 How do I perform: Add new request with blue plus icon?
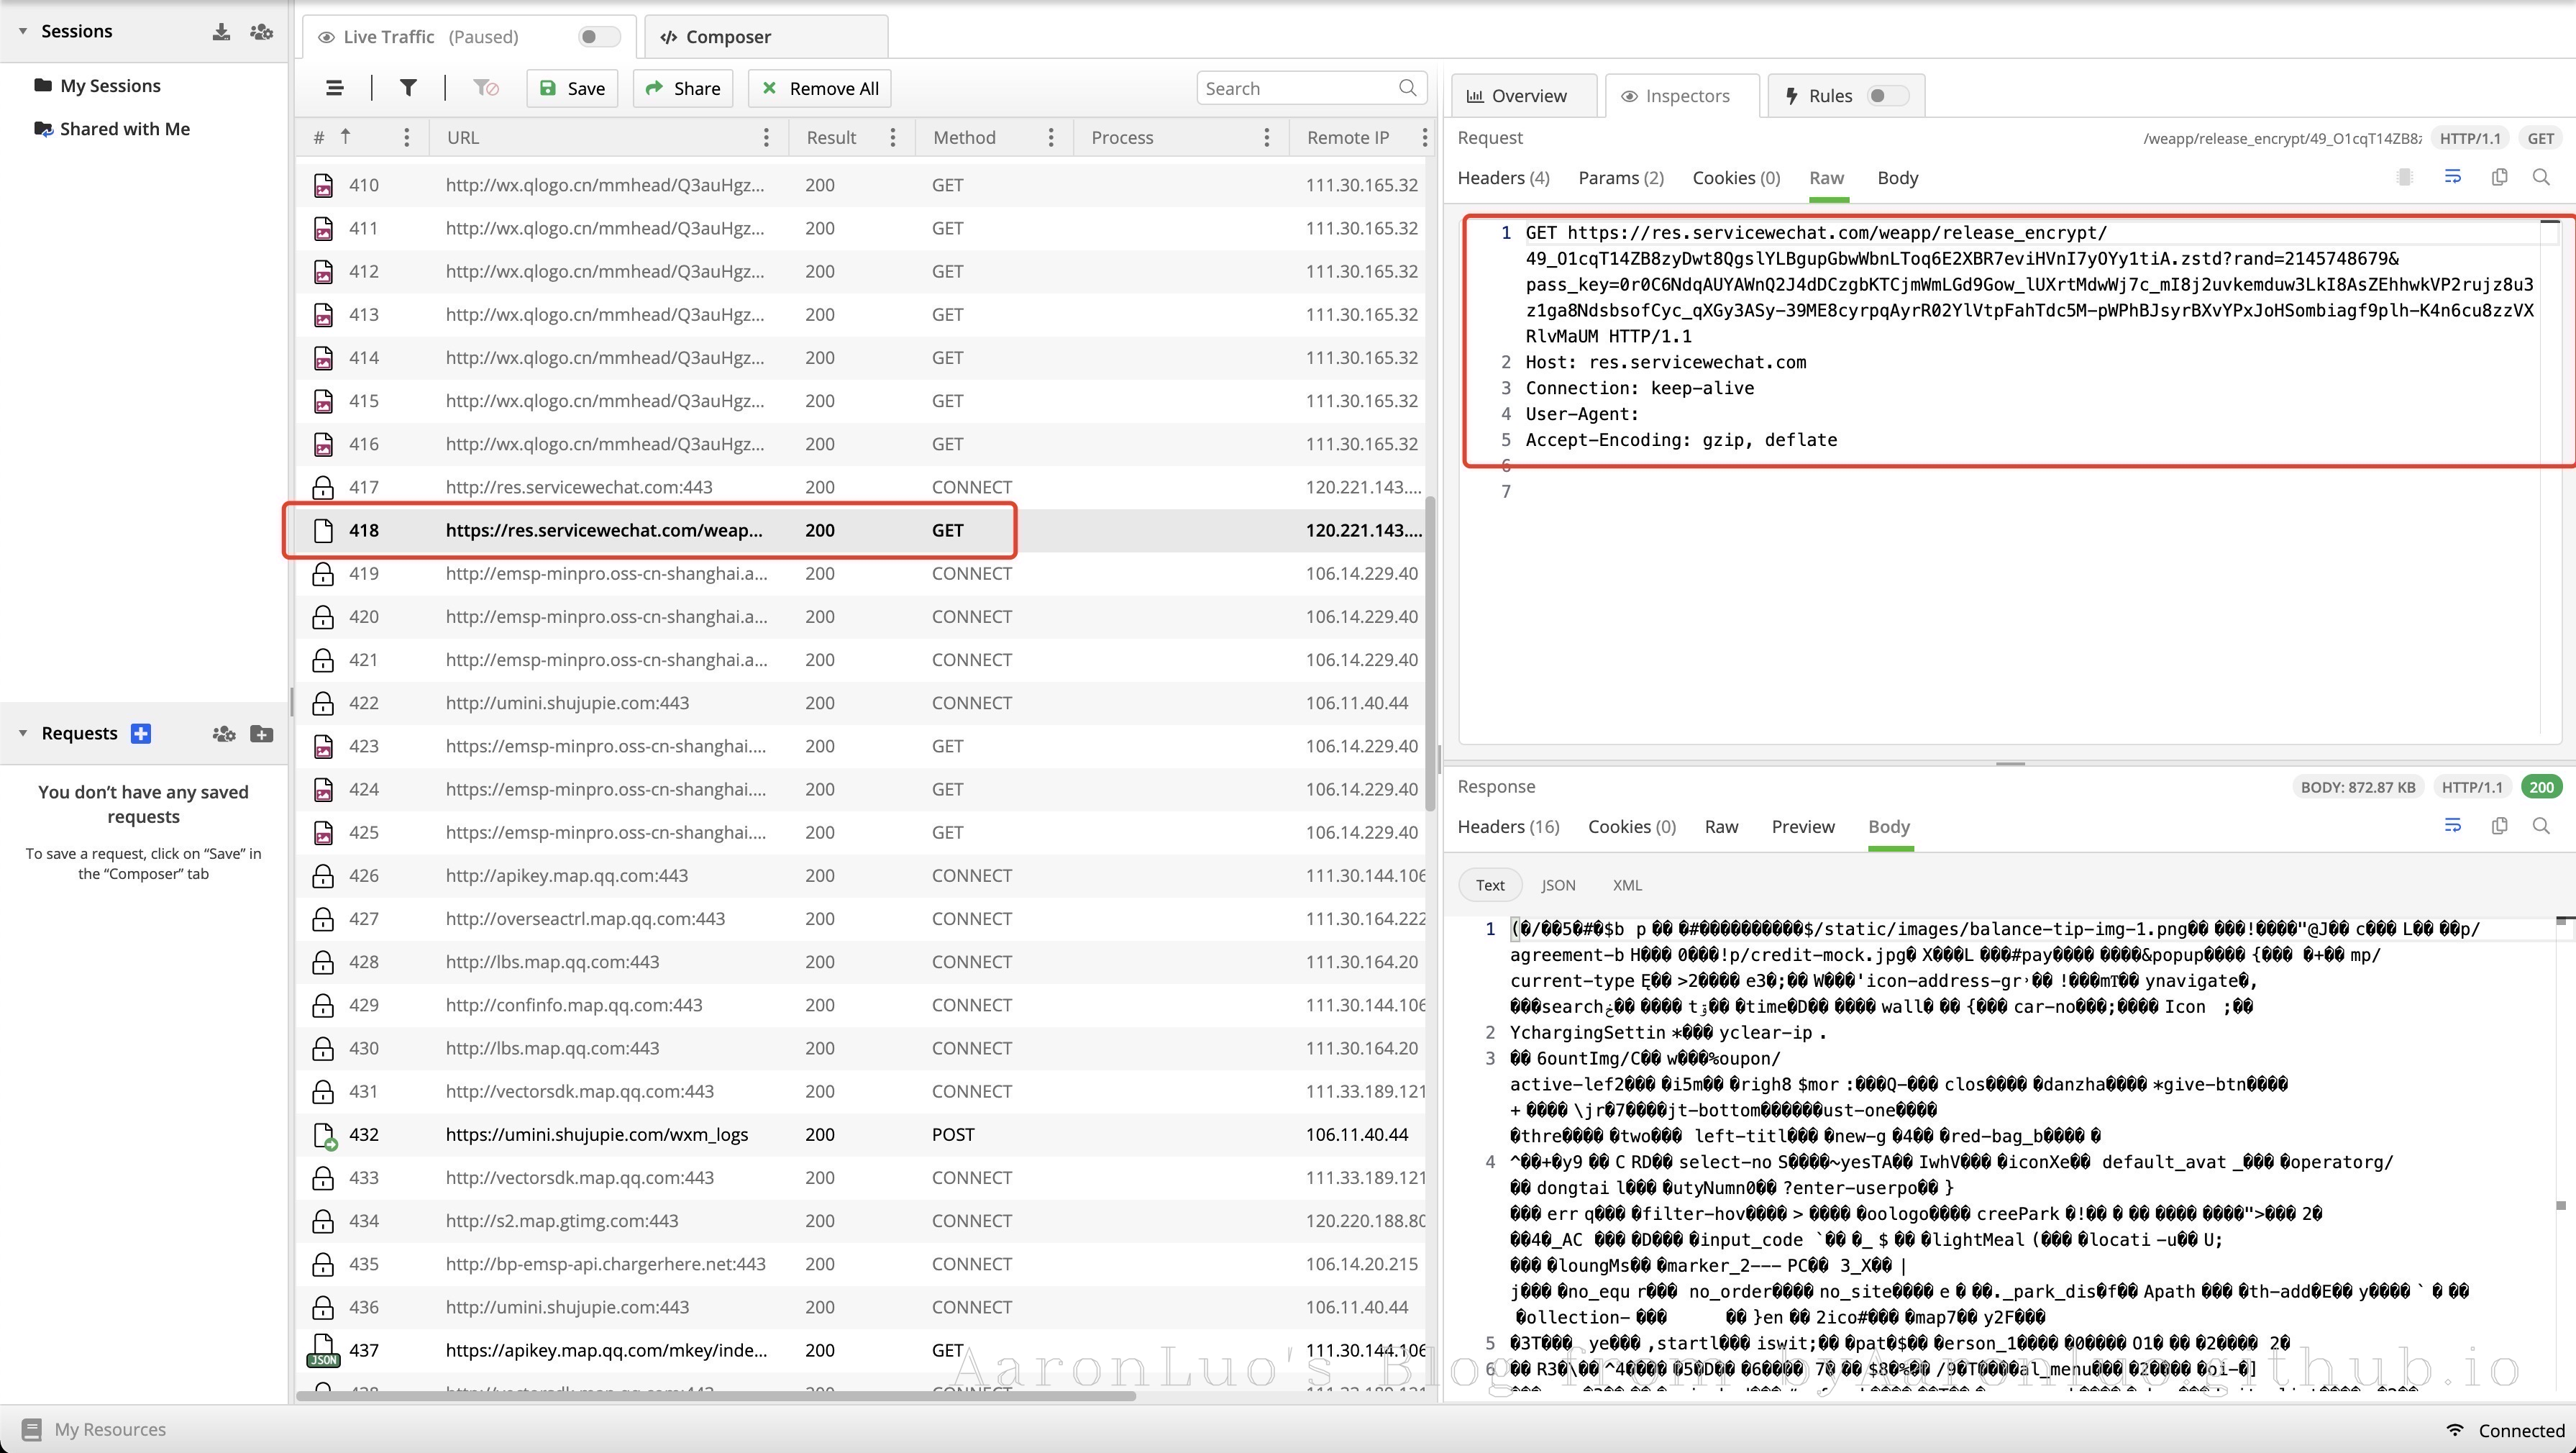click(x=141, y=733)
